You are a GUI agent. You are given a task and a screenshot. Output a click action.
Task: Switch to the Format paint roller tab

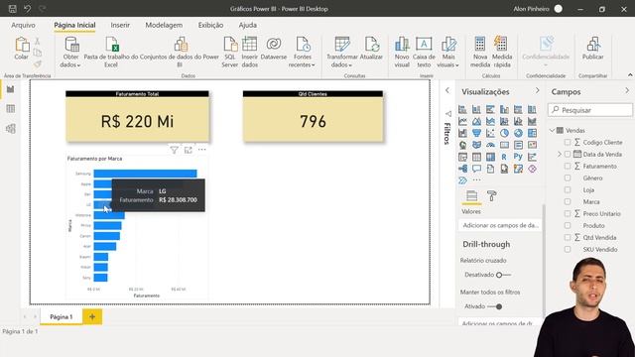(492, 196)
